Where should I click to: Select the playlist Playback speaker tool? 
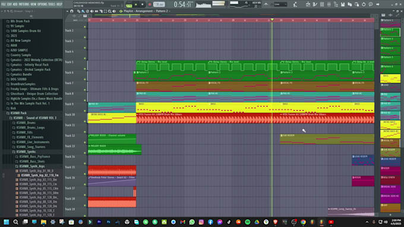click(114, 11)
